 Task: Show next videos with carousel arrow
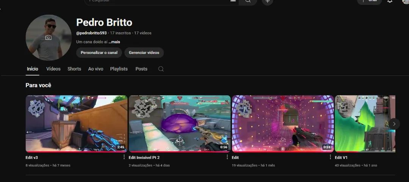(394, 124)
